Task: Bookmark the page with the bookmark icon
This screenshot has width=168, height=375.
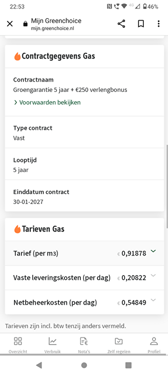Action: (x=141, y=24)
